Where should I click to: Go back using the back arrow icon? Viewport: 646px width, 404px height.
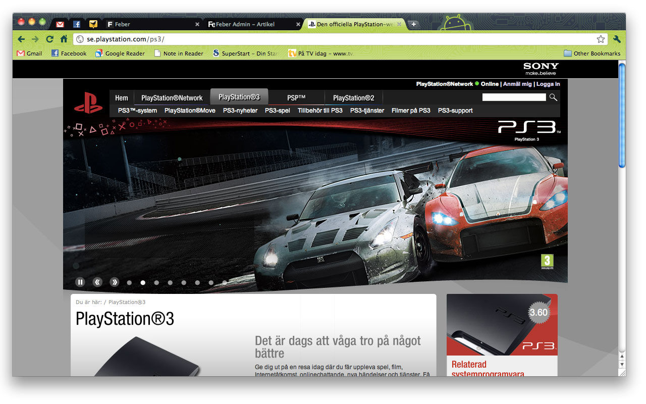(x=21, y=39)
